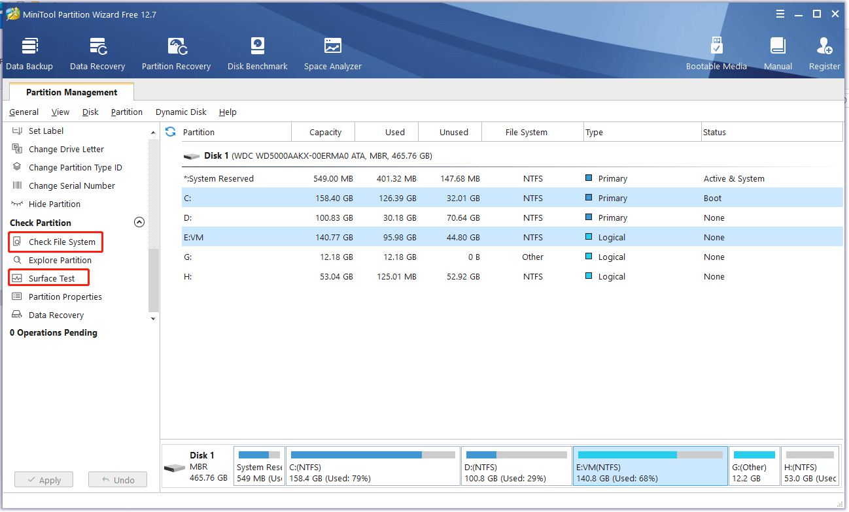Click the 0 Operations Pending label
849x512 pixels.
(54, 333)
